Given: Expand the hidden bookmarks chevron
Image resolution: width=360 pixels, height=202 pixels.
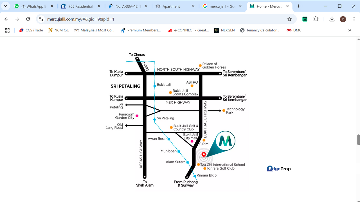Looking at the screenshot, I should 350,30.
